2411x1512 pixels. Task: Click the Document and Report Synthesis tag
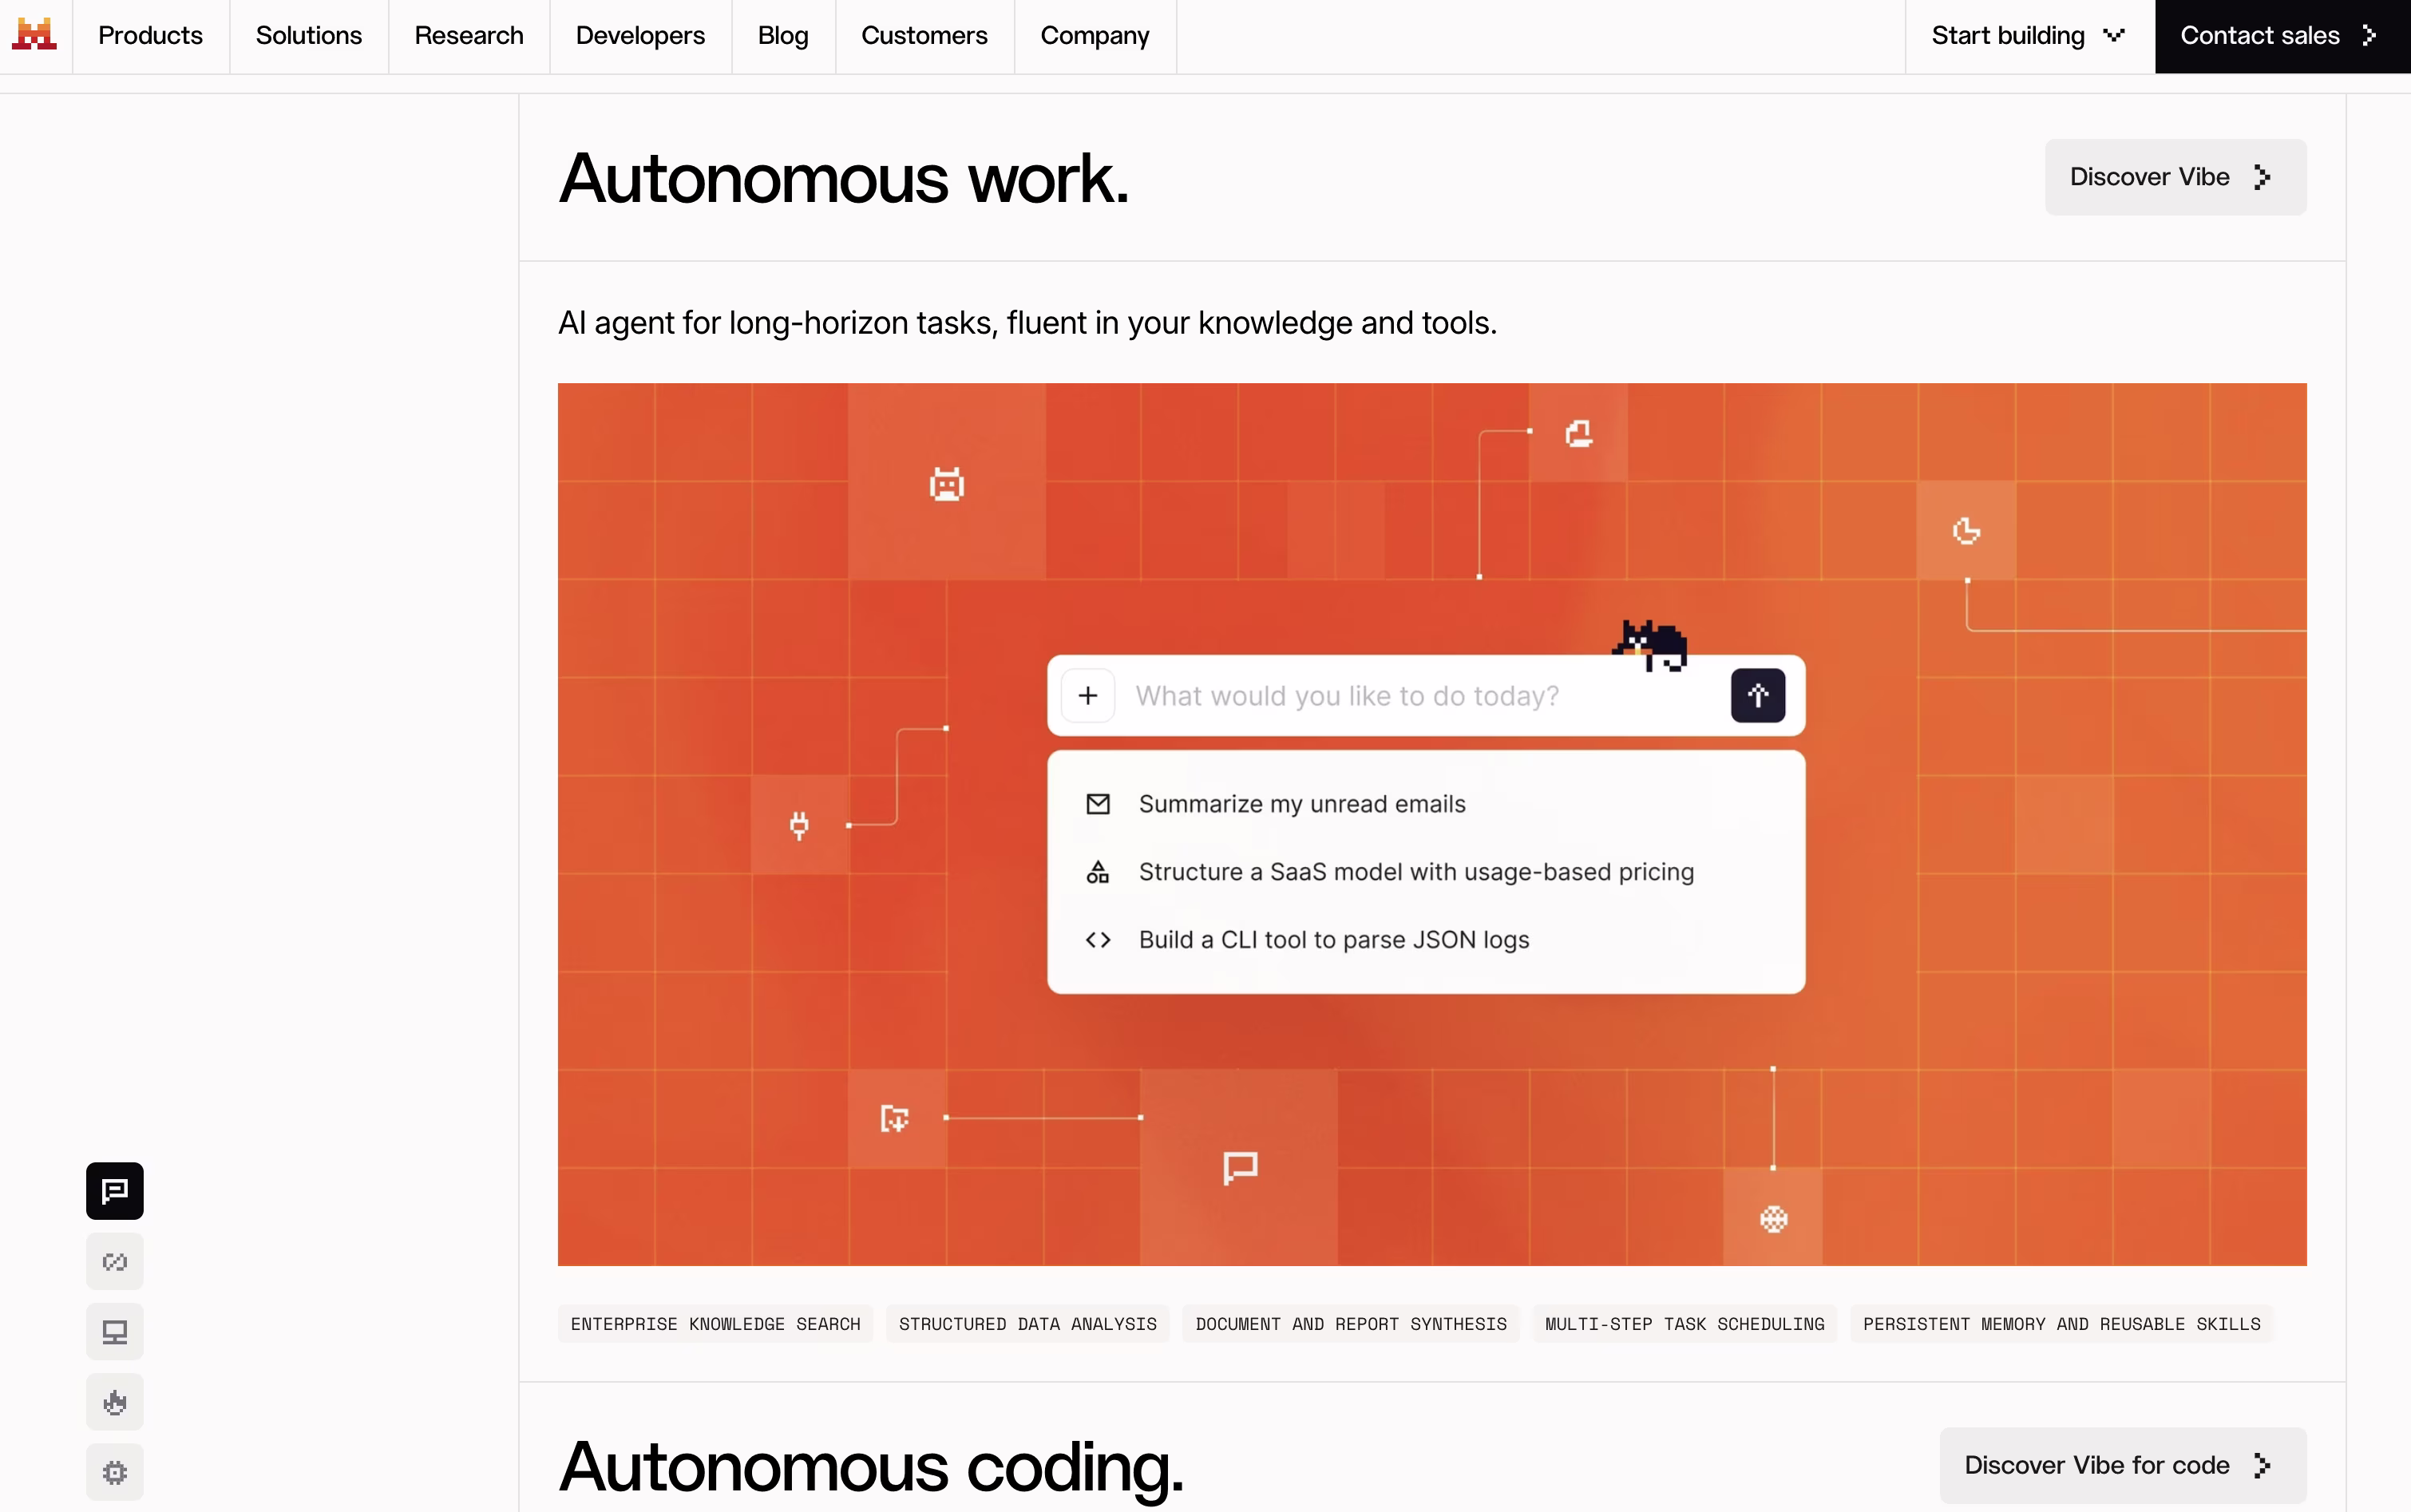[1351, 1324]
